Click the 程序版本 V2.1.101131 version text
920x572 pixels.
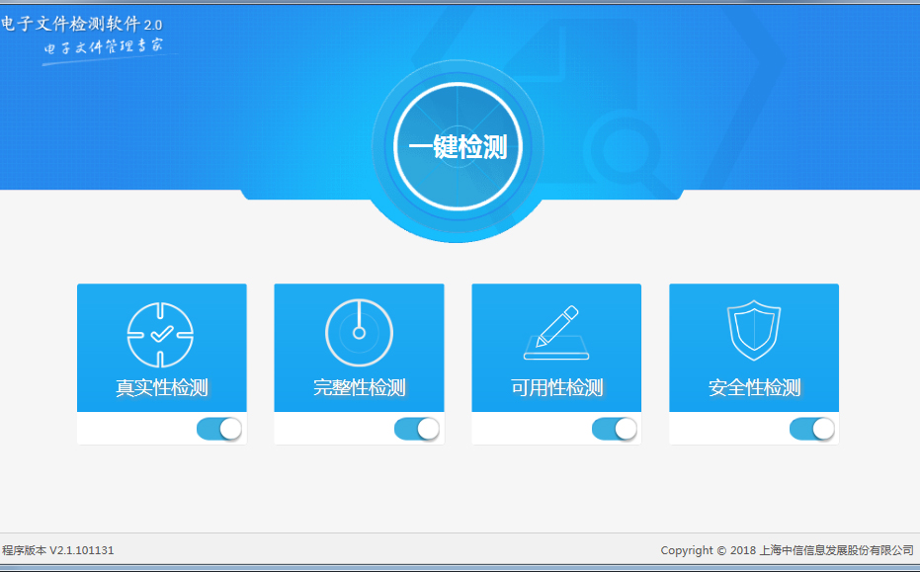tap(57, 550)
